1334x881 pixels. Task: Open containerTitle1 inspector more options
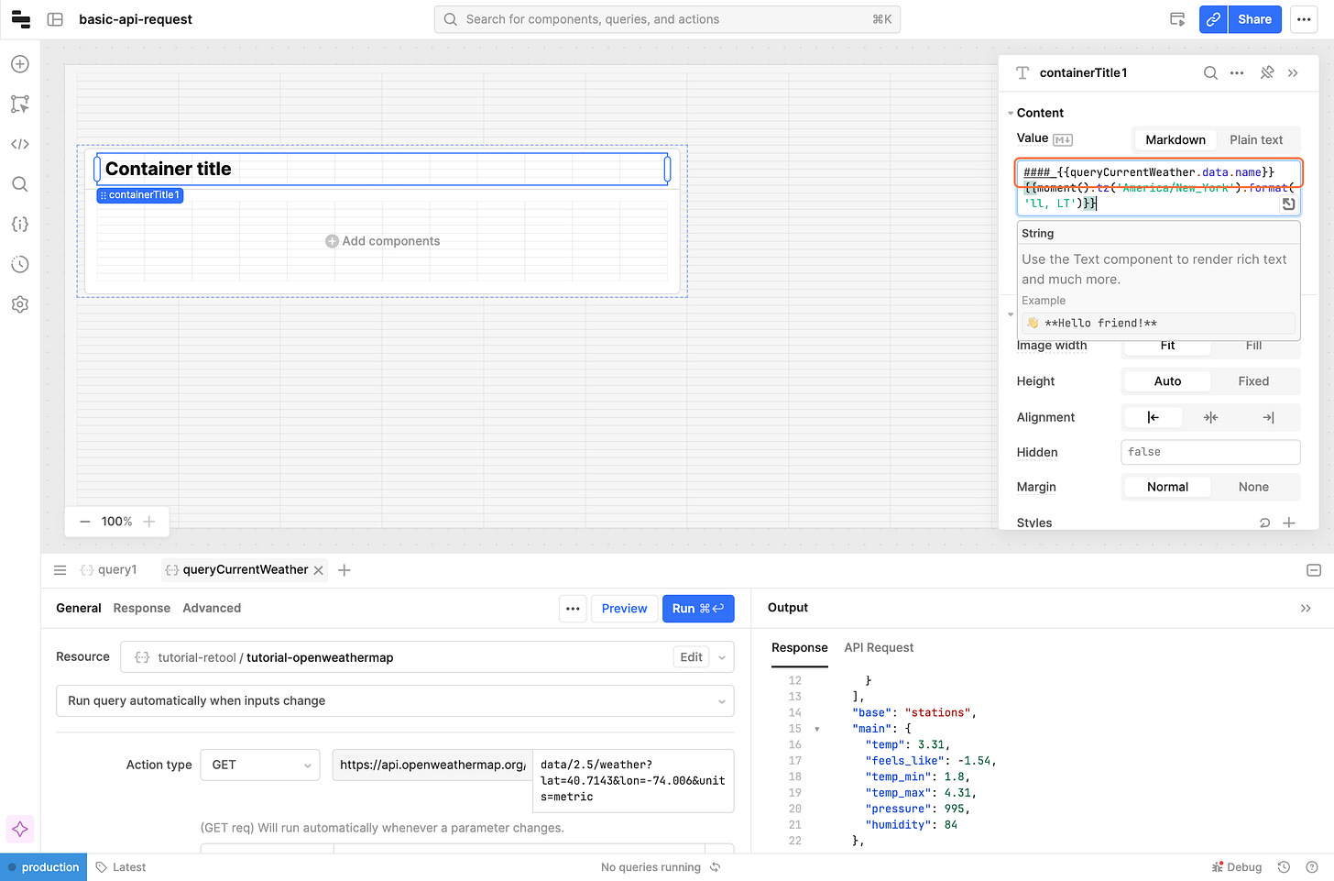pos(1237,73)
